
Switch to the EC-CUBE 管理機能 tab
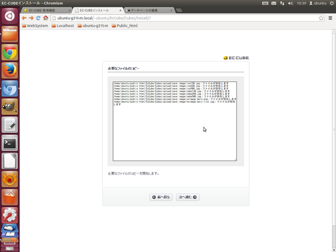pos(47,10)
